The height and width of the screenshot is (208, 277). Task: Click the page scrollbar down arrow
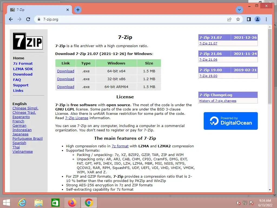tap(270, 190)
